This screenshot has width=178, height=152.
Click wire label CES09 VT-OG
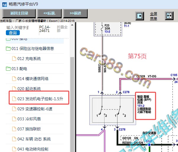[x=146, y=76]
